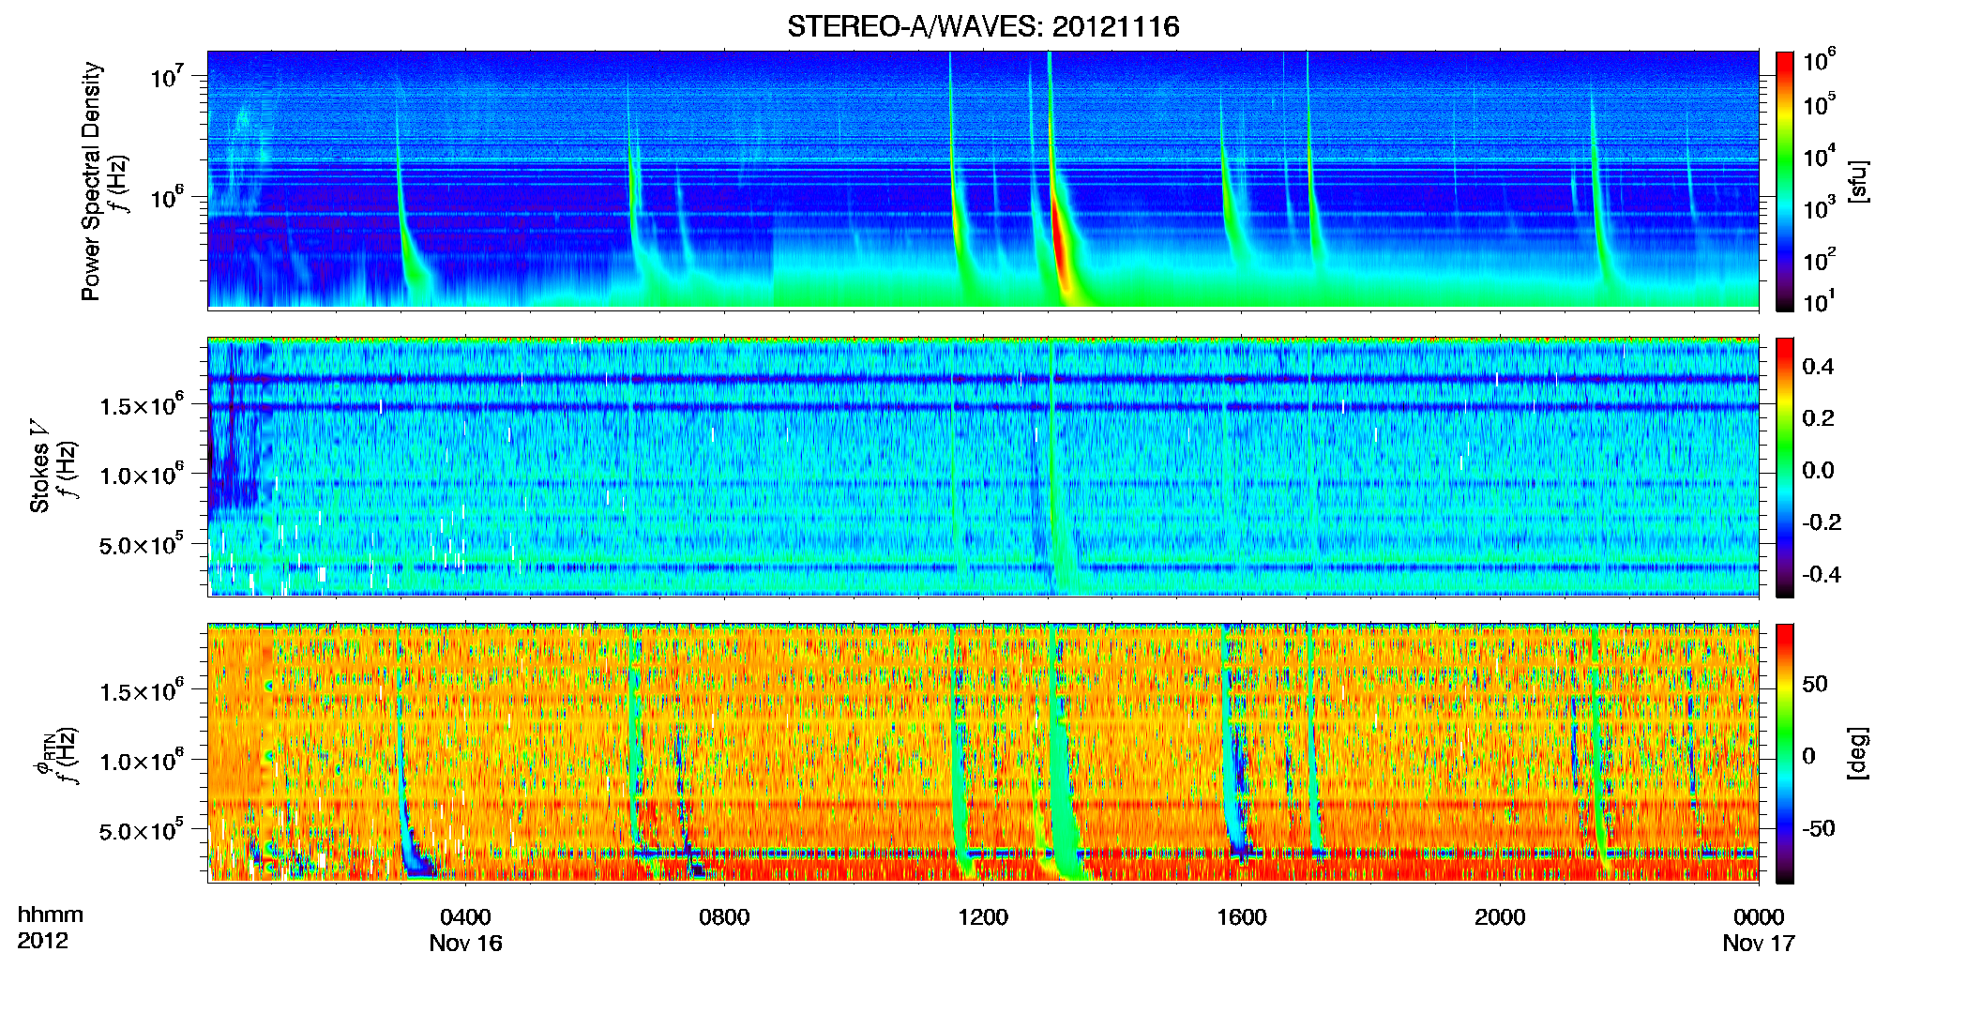Viewport: 1966px width, 1013px height.
Task: Pick the Stokes V color bar
Action: click(x=1784, y=467)
